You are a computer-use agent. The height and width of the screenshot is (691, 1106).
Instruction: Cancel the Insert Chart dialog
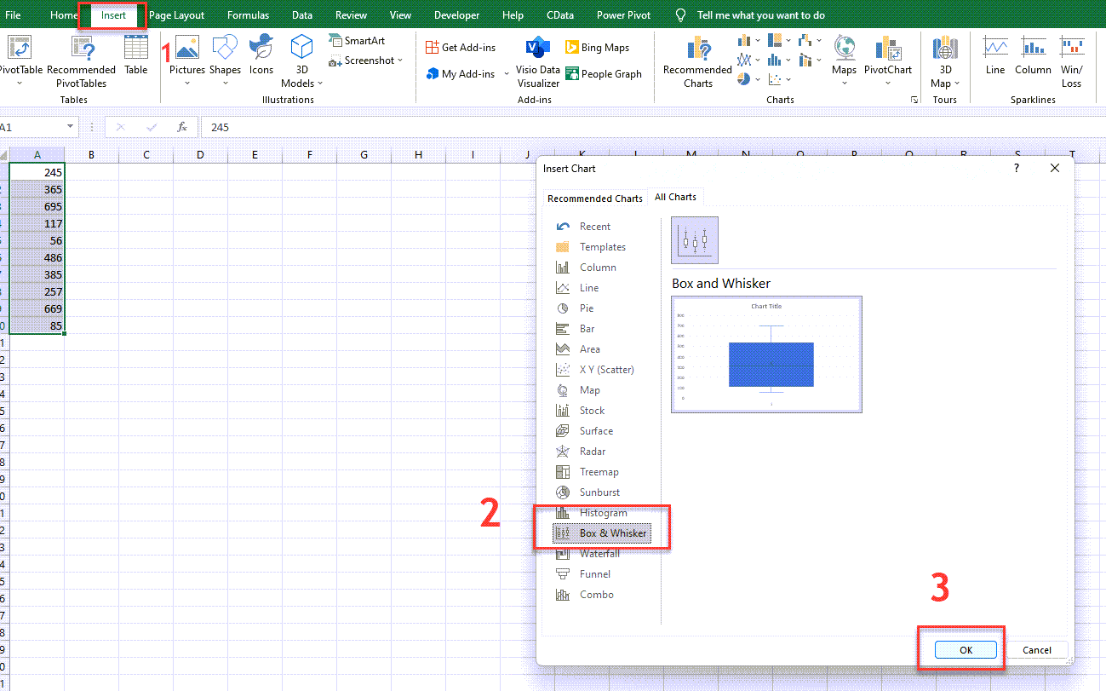point(1037,649)
